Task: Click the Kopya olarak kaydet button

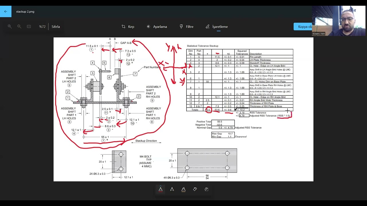Action: point(303,27)
